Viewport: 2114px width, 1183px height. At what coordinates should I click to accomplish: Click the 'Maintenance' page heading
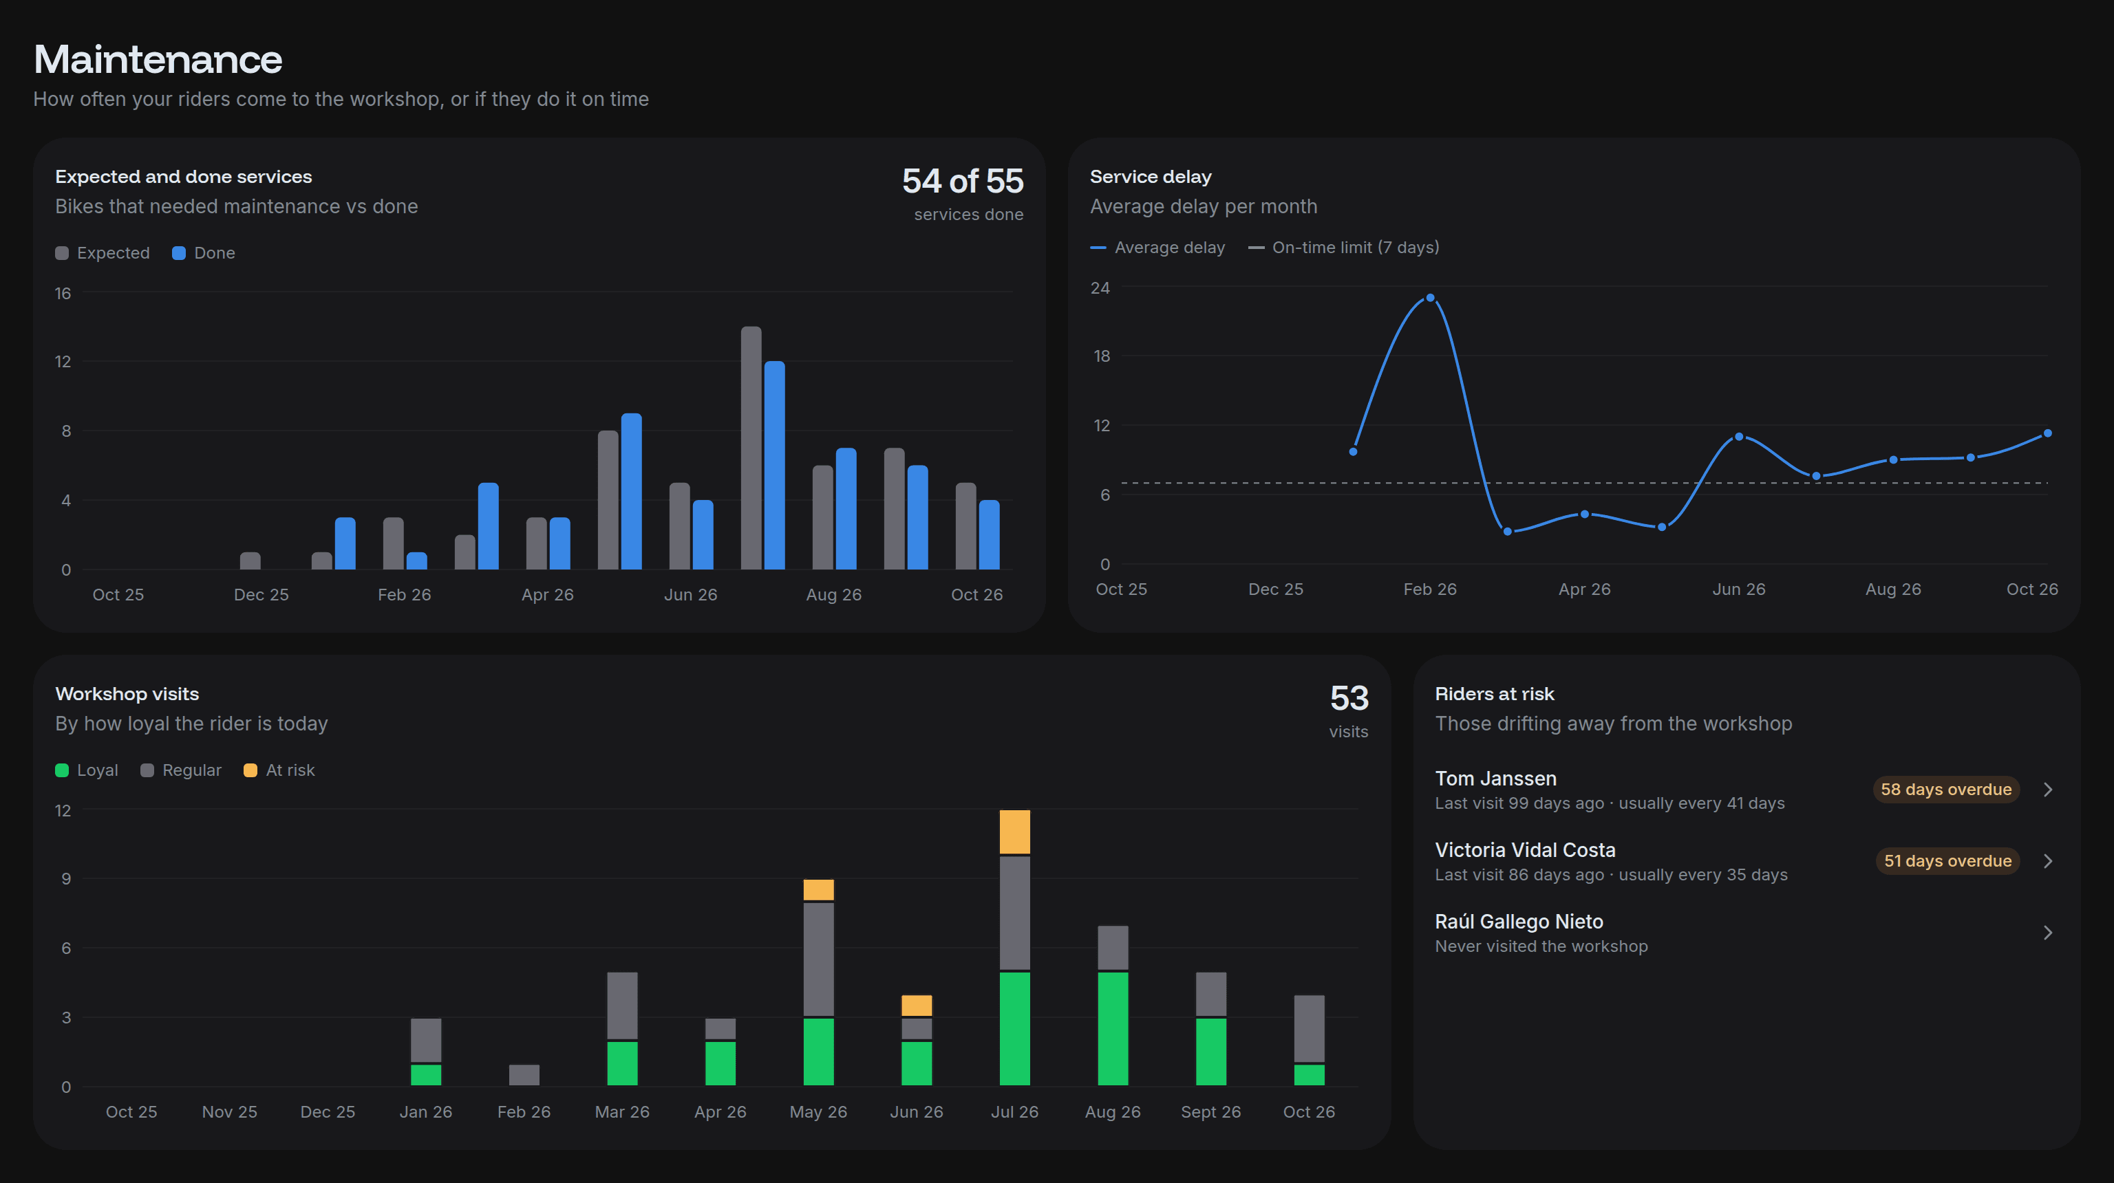click(158, 59)
